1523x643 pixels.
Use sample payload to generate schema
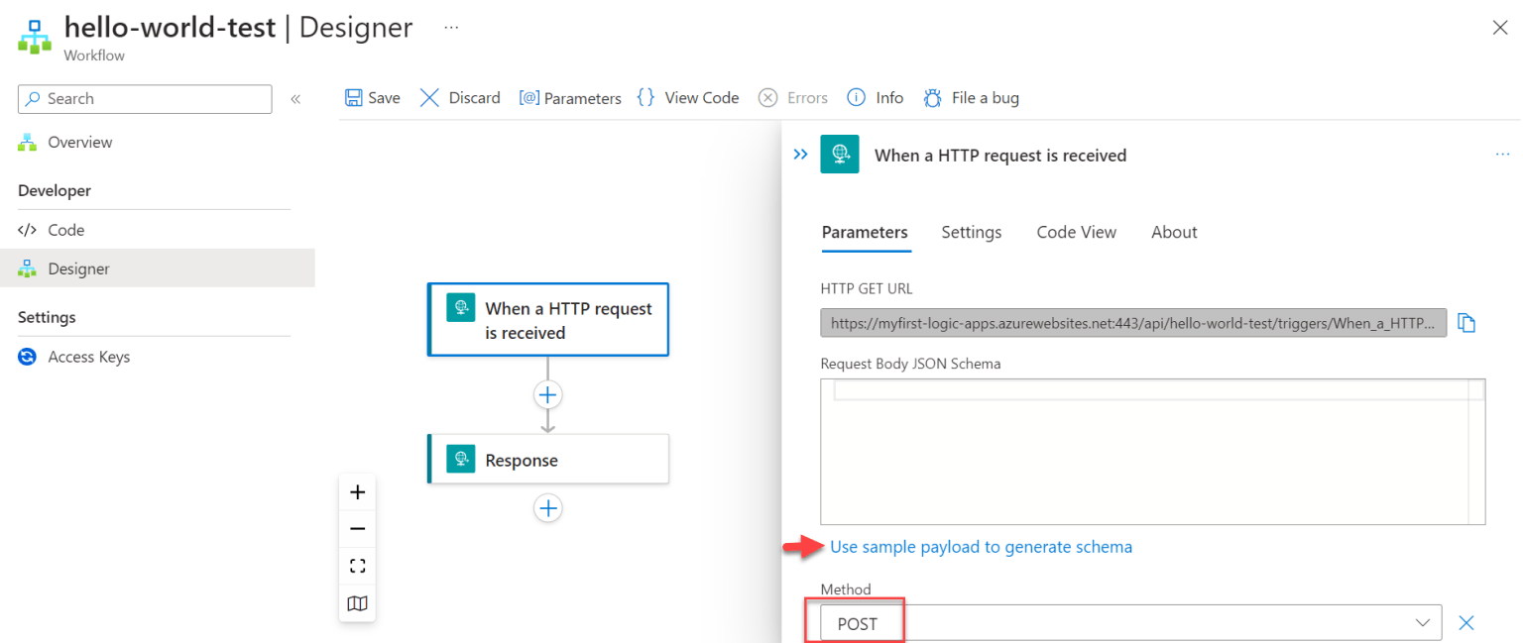click(x=981, y=547)
